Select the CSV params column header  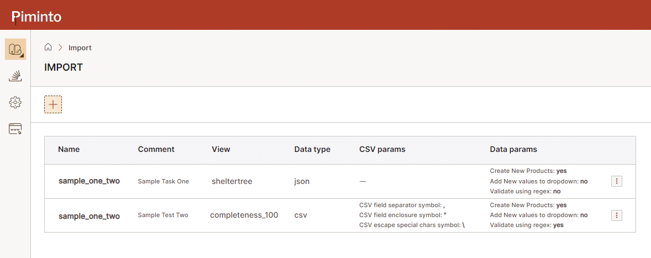(382, 149)
